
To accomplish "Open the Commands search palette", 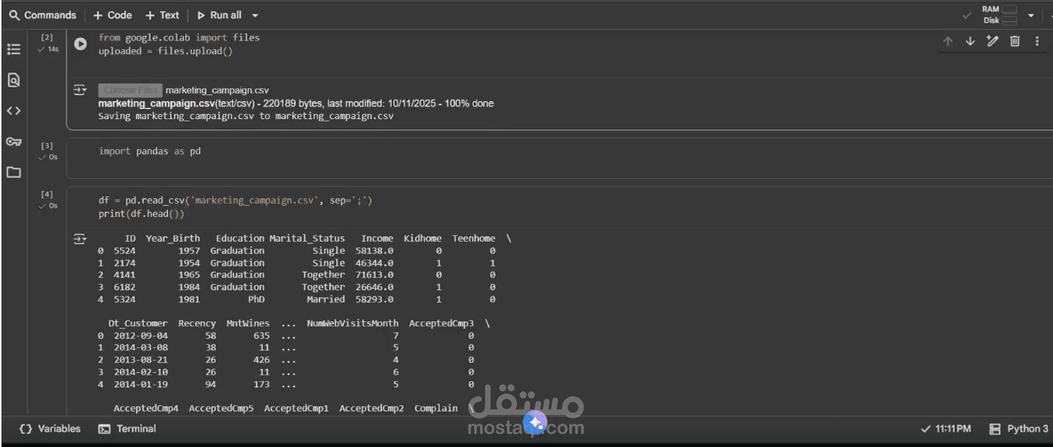I will [x=43, y=15].
